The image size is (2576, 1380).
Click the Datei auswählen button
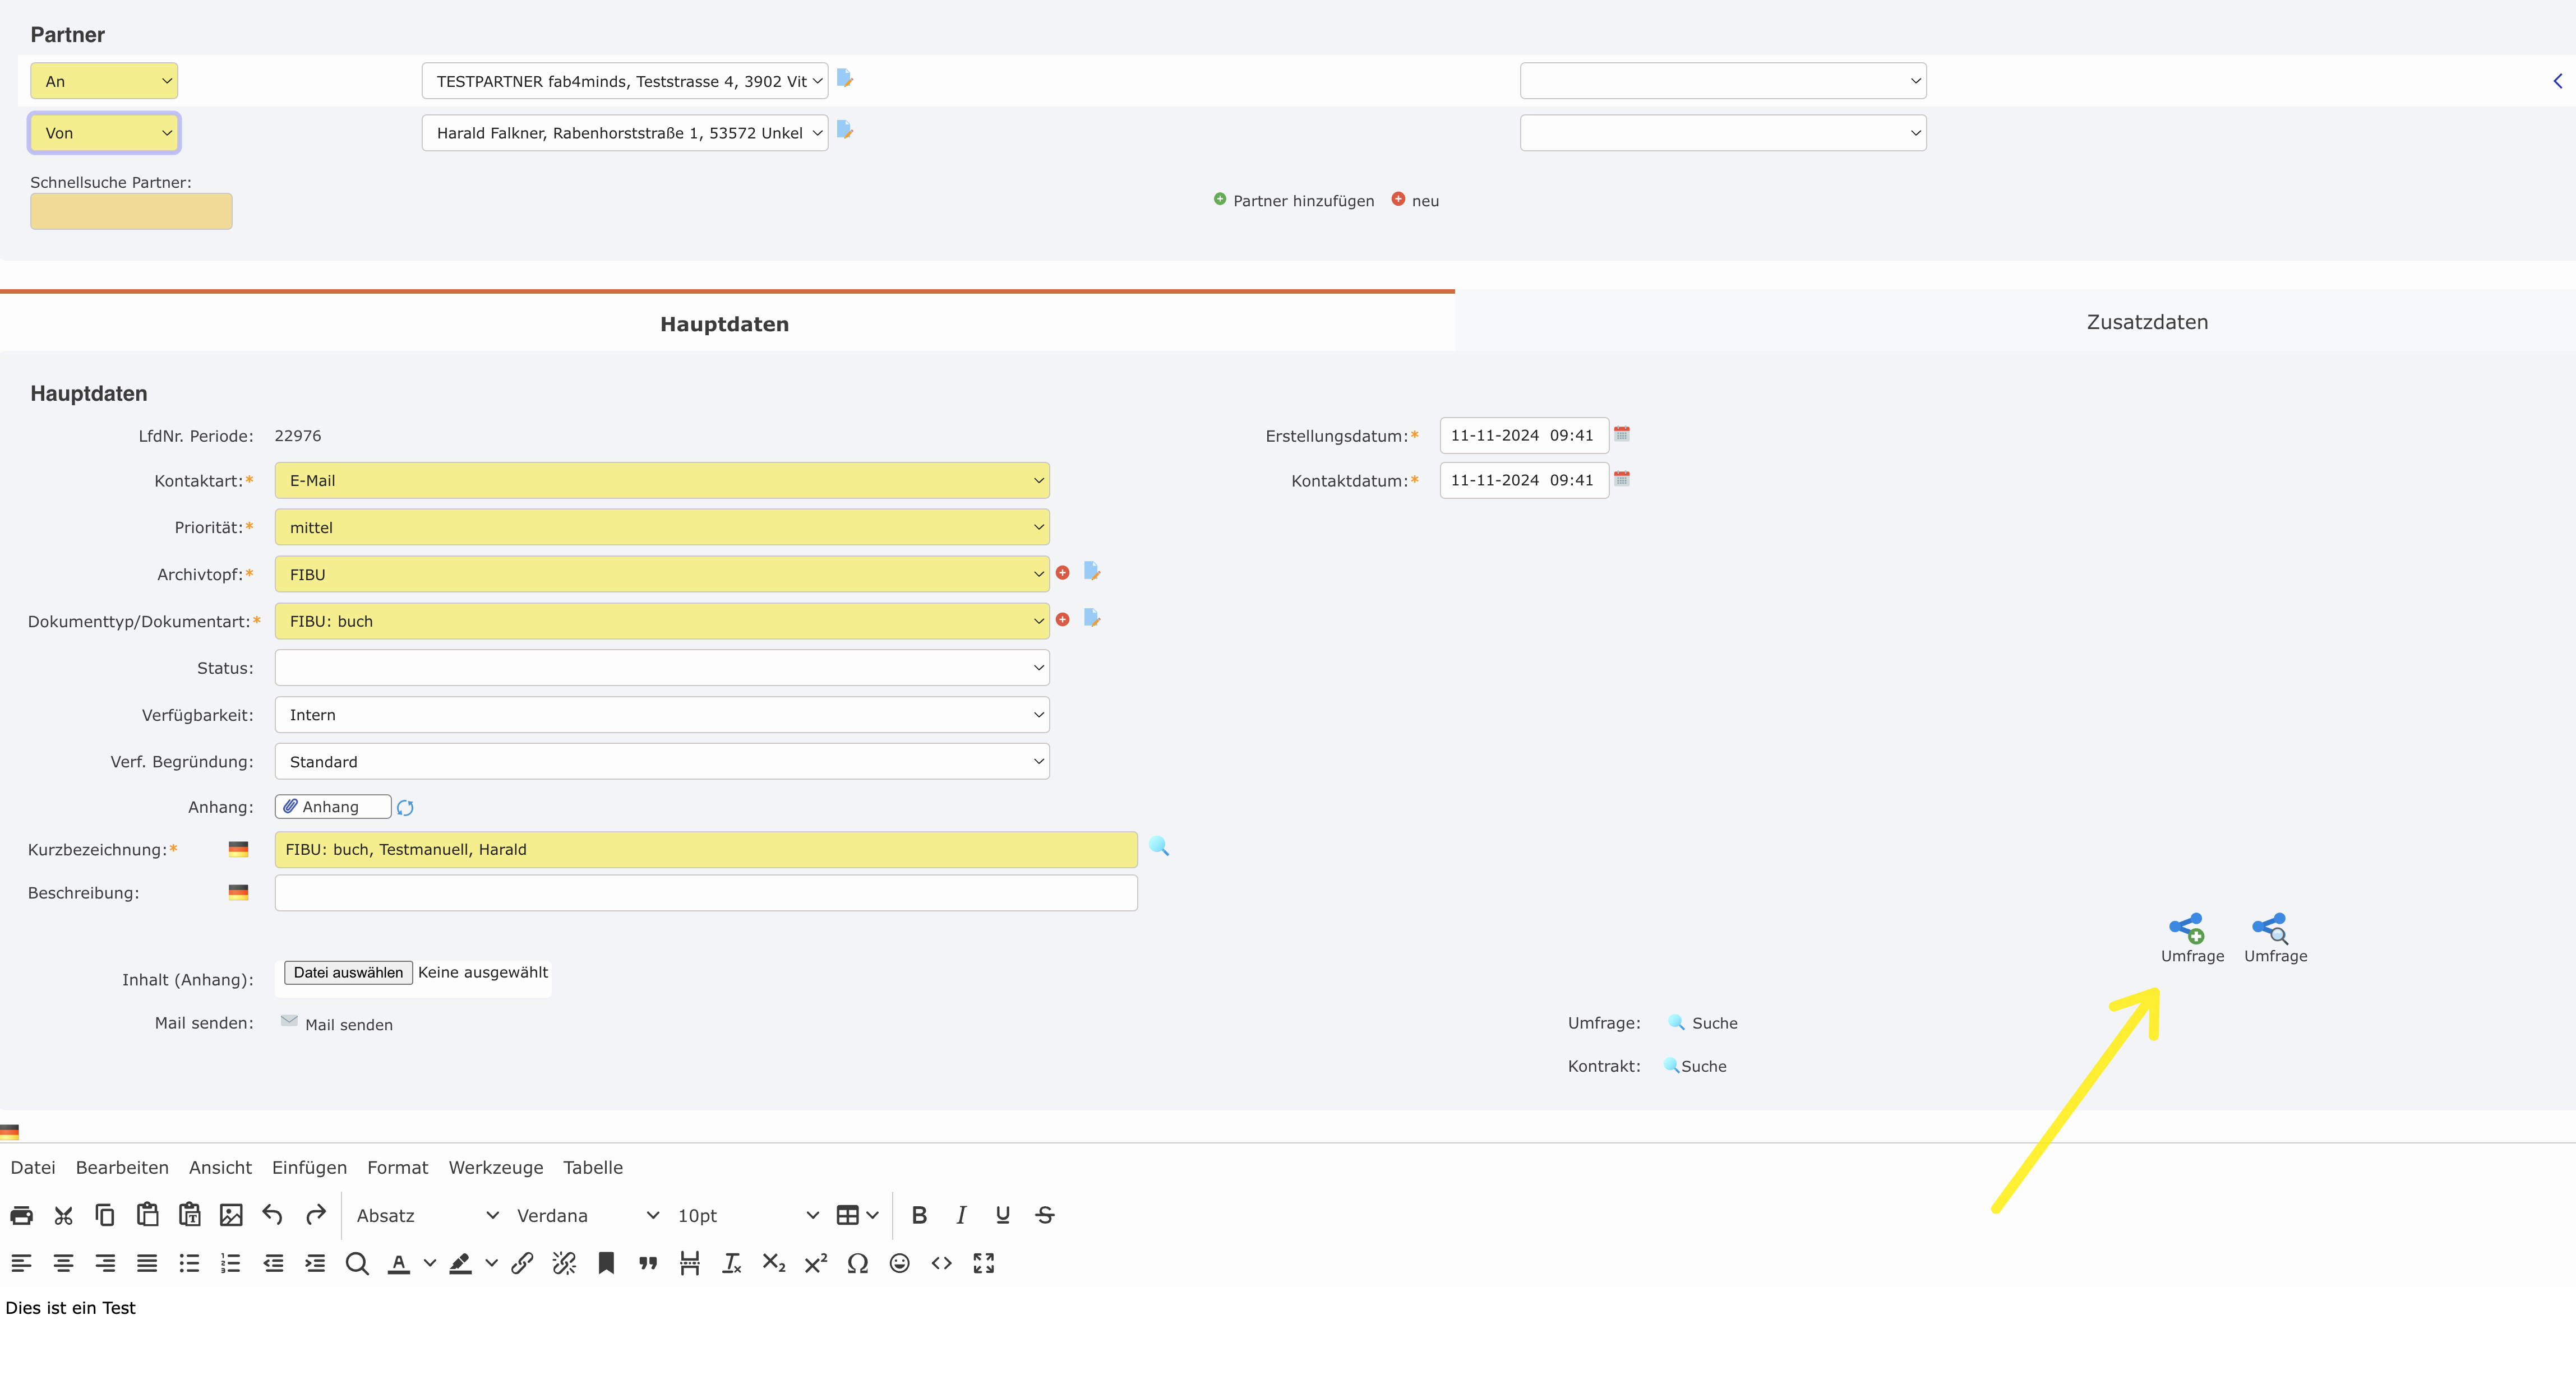tap(348, 973)
